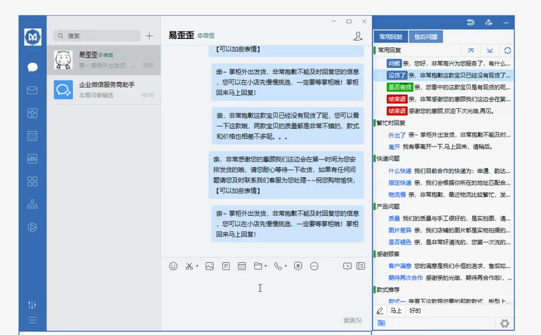
Task: Open the calendar icon in chat toolbar
Action: click(x=242, y=266)
